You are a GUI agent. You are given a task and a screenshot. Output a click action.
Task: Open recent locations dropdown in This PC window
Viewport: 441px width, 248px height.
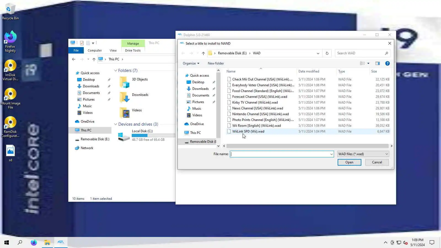coord(88,59)
